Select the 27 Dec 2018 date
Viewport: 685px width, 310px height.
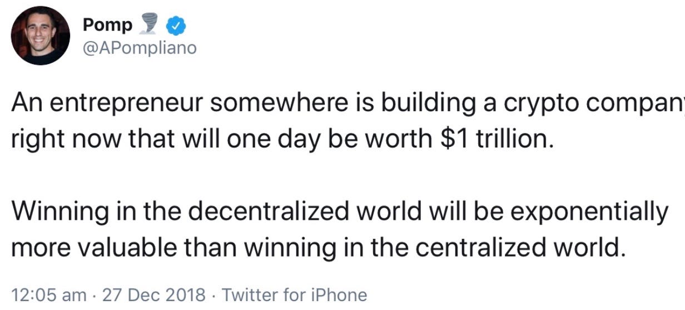[x=154, y=295]
